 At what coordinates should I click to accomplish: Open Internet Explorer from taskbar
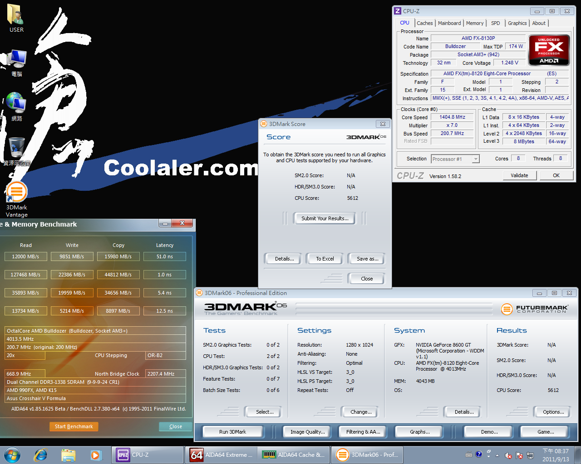click(x=41, y=454)
